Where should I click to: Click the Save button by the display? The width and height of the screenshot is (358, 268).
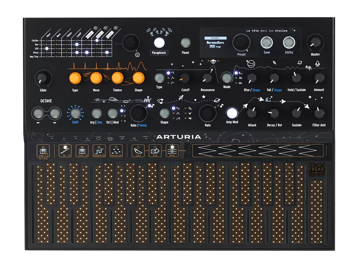click(266, 43)
